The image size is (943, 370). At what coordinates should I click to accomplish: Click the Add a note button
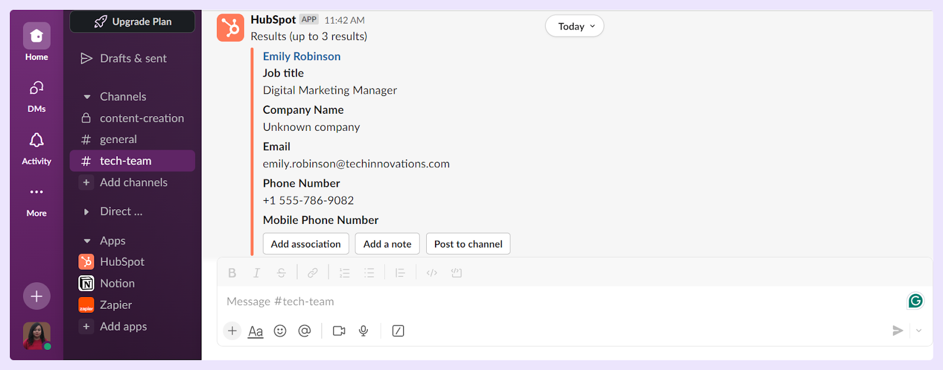pos(387,244)
